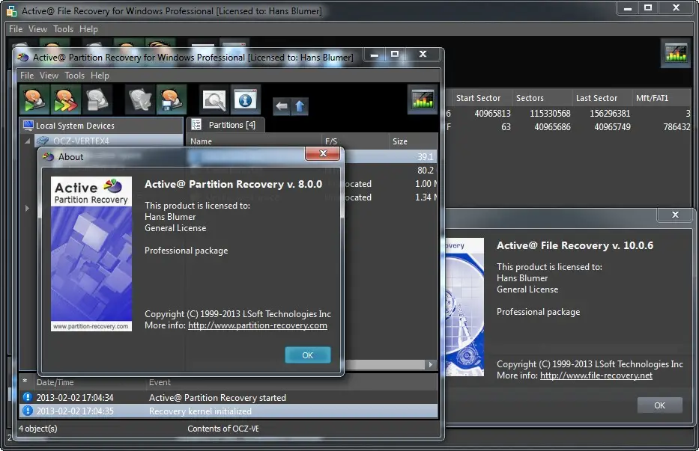699x451 pixels.
Task: Start QuickScan in Partition Recovery toolbar
Action: [x=34, y=99]
